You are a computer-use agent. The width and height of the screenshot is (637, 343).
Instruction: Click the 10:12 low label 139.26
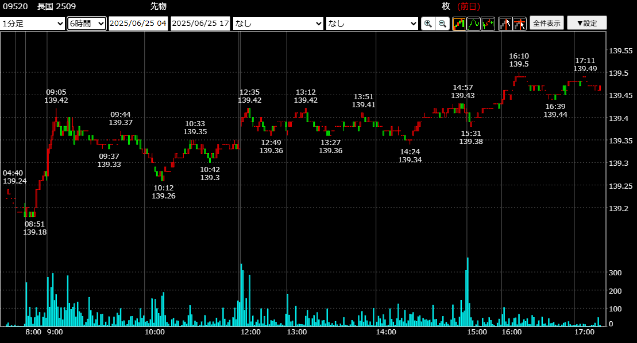coord(163,192)
